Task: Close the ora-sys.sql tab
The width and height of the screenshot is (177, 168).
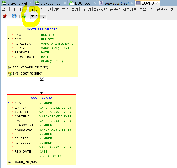Action: click(x=30, y=3)
